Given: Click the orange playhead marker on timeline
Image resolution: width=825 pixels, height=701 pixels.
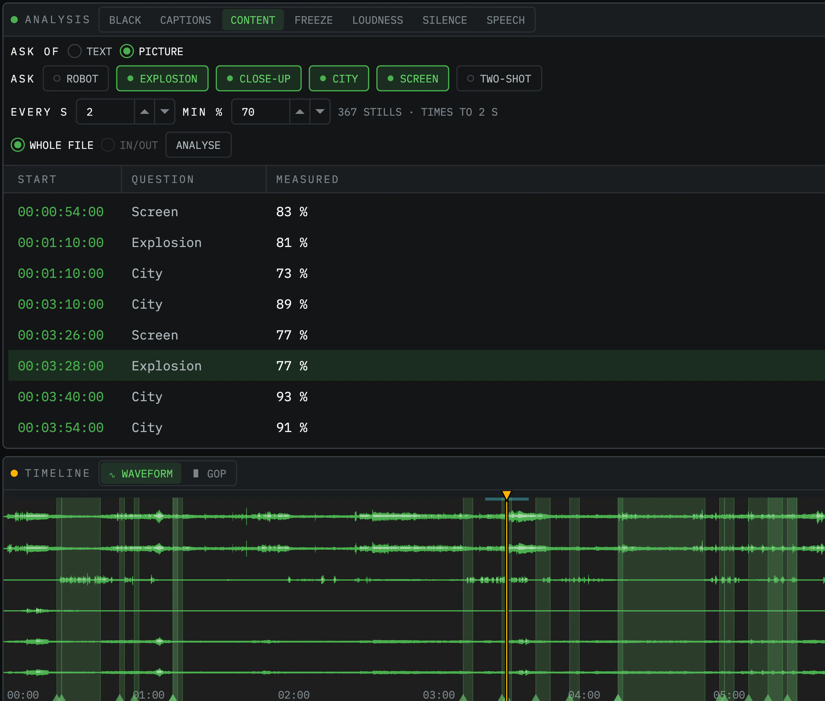Looking at the screenshot, I should point(506,495).
